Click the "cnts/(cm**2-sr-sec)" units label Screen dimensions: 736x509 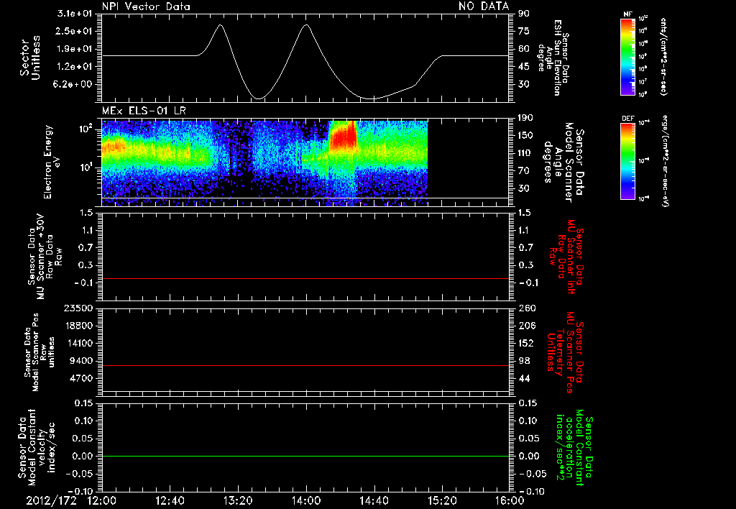tap(663, 57)
